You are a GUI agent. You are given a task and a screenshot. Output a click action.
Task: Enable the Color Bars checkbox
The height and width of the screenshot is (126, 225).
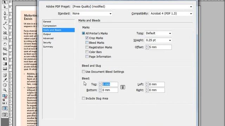pos(87,52)
